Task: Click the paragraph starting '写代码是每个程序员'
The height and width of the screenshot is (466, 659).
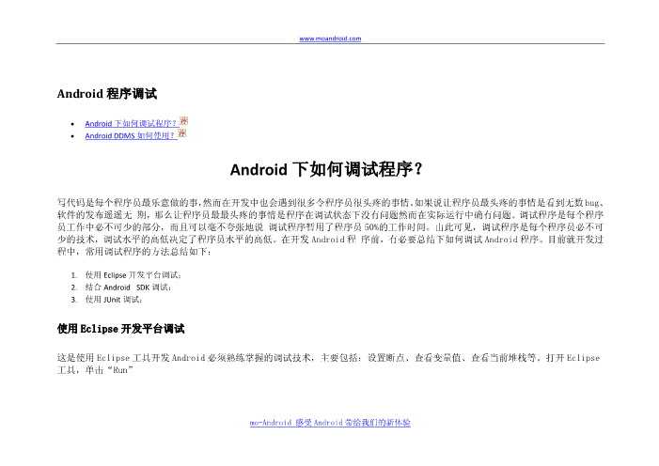Action: 330,227
